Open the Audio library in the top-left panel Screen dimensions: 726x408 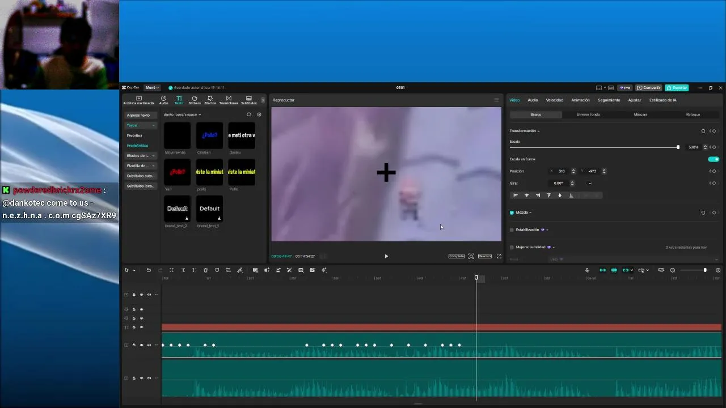[163, 100]
